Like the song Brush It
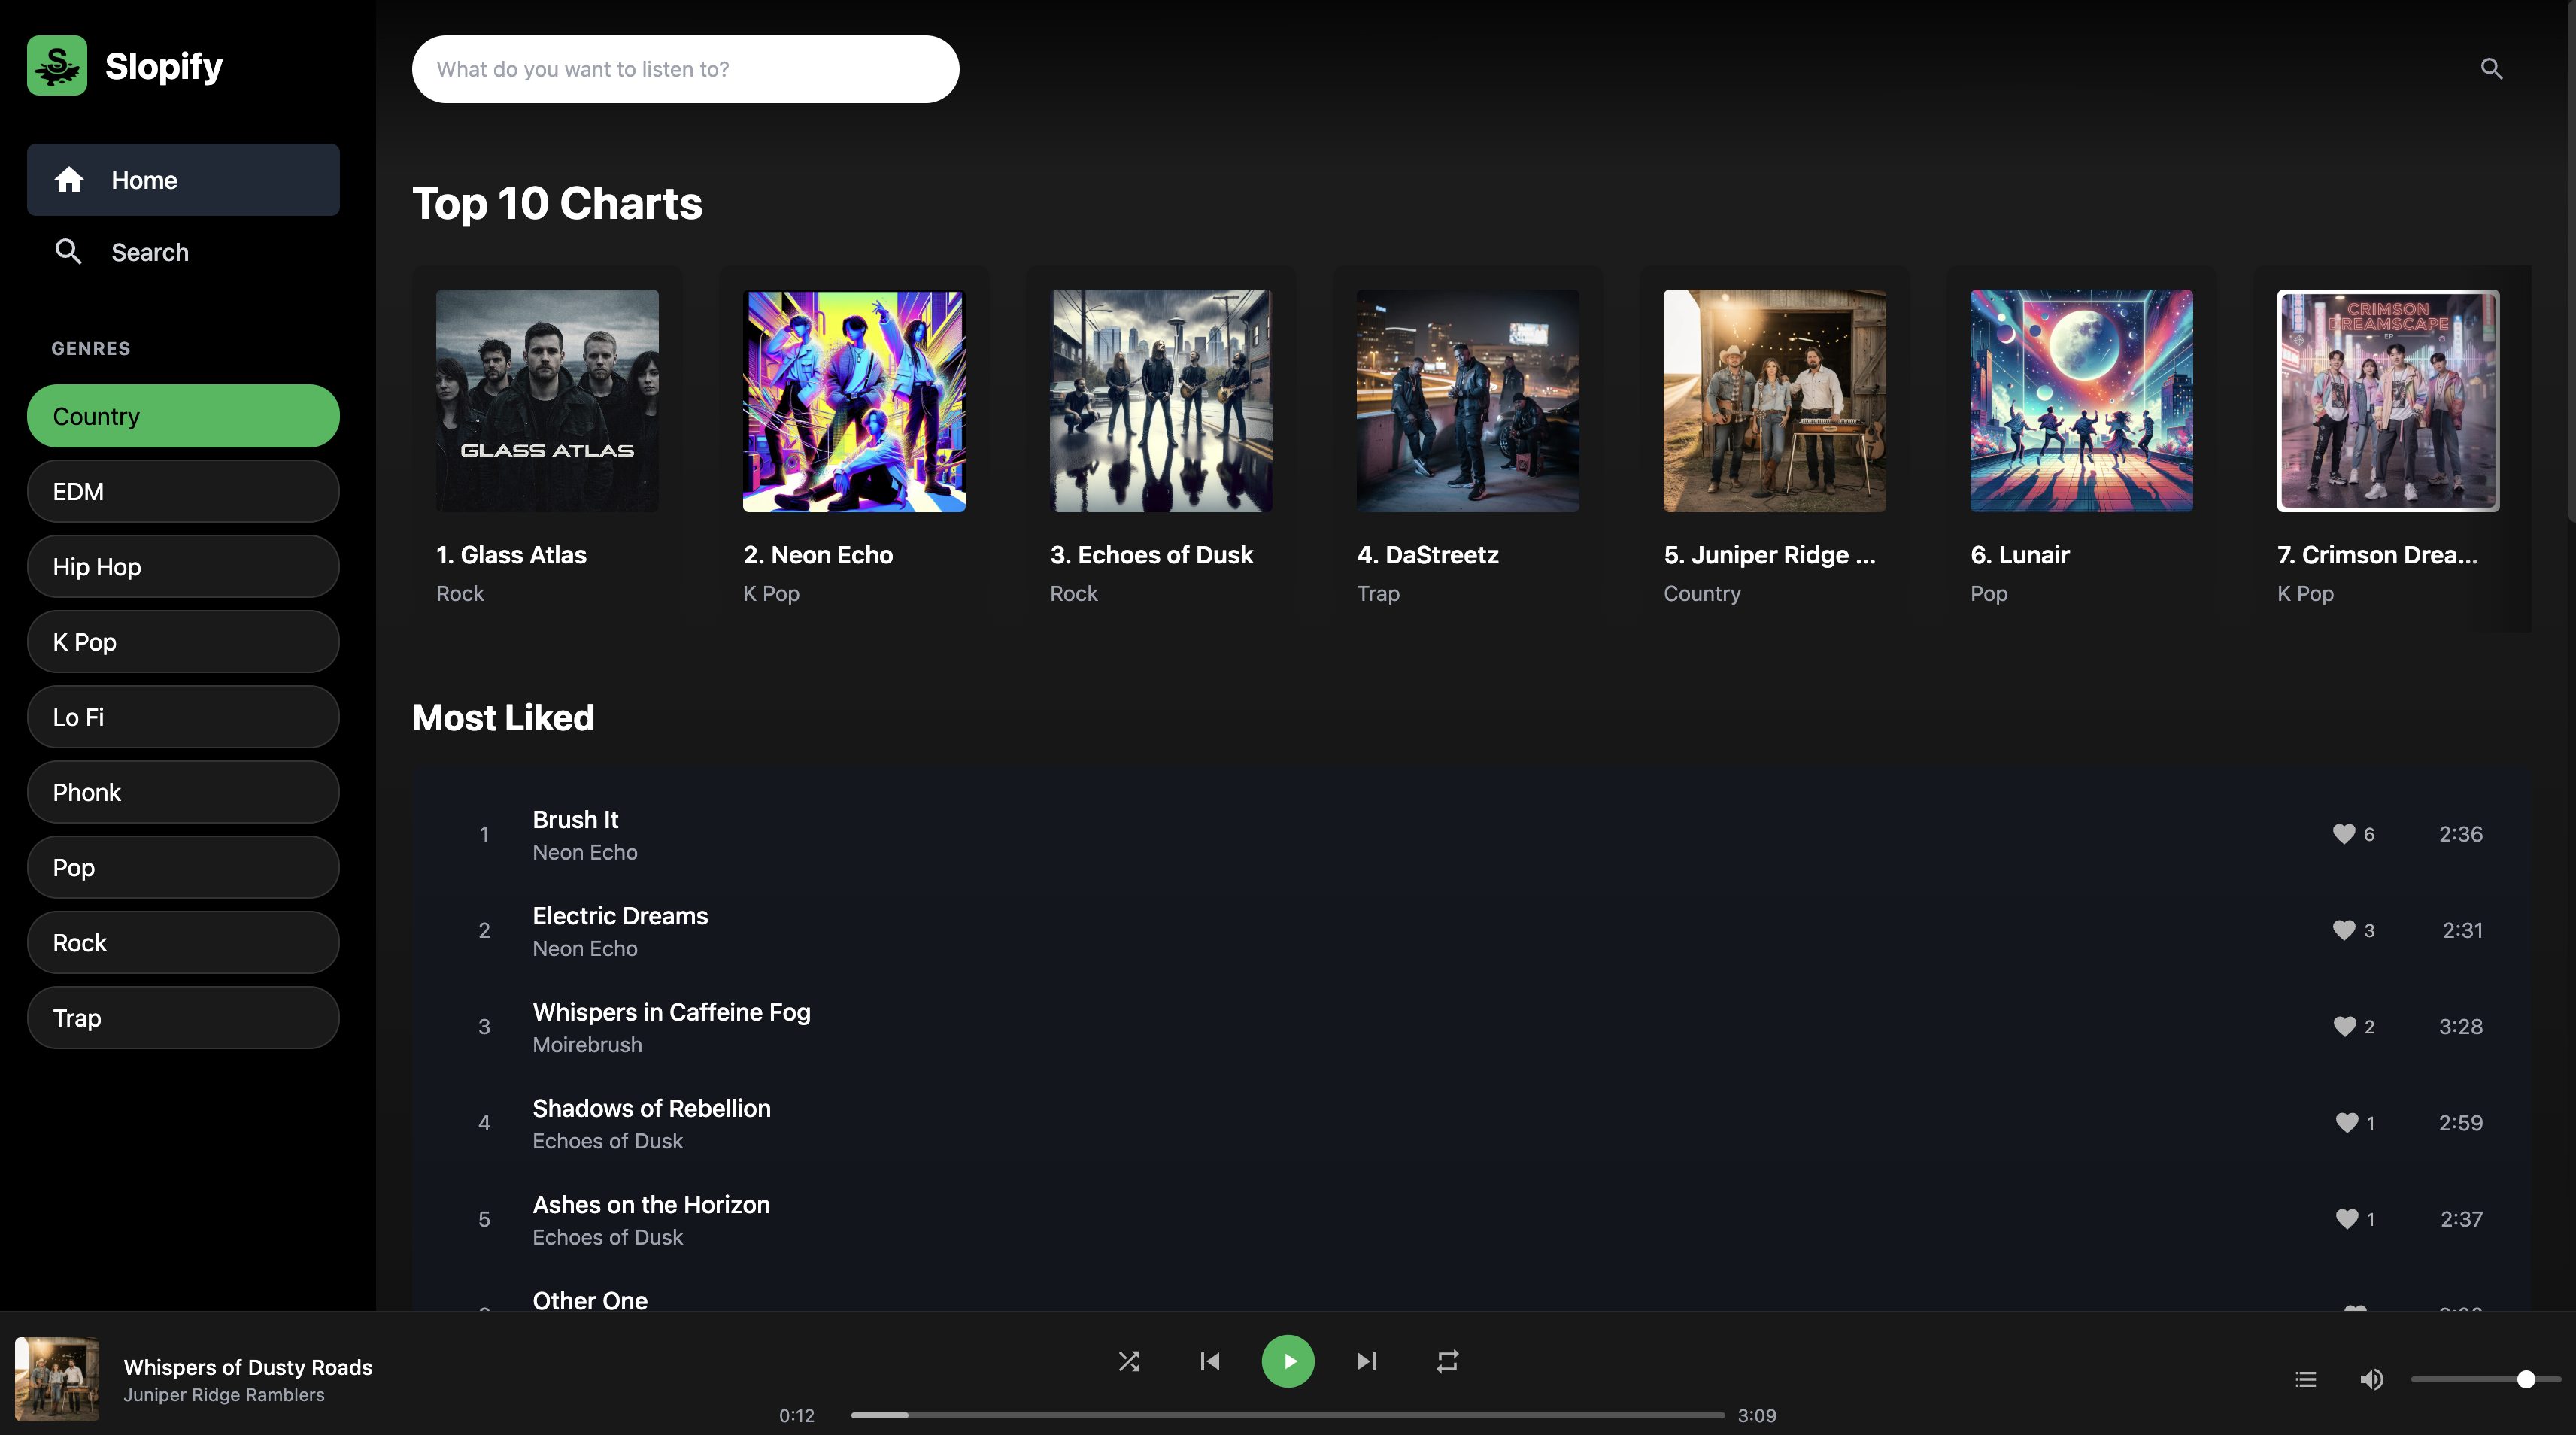2576x1435 pixels. pyautogui.click(x=2346, y=833)
